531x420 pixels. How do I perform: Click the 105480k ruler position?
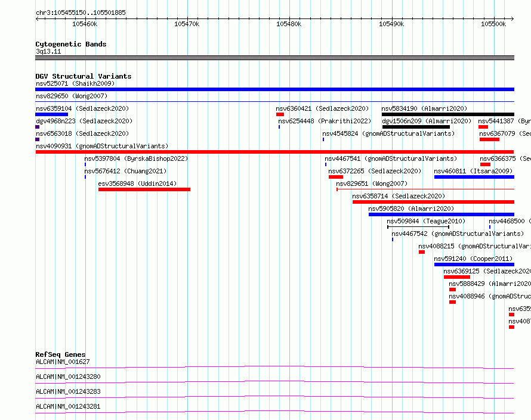(x=289, y=24)
